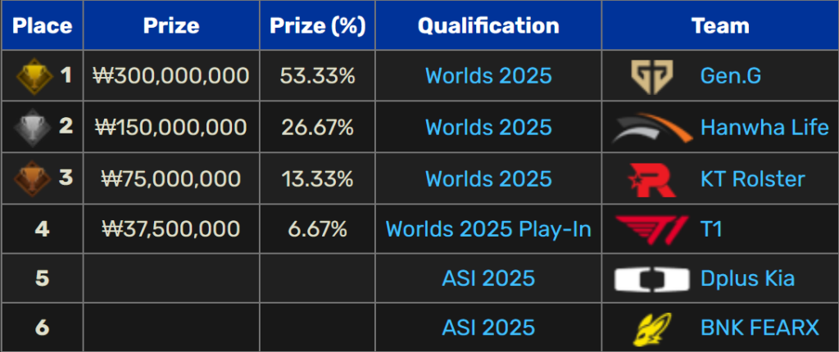
Task: Click the bronze third place trophy icon
Action: [33, 178]
